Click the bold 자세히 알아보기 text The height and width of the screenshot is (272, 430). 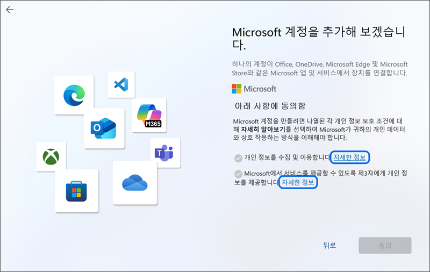(x=263, y=130)
